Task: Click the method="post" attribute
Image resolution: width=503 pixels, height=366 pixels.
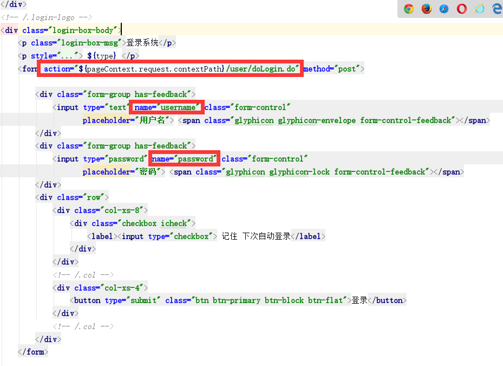Action: 332,69
